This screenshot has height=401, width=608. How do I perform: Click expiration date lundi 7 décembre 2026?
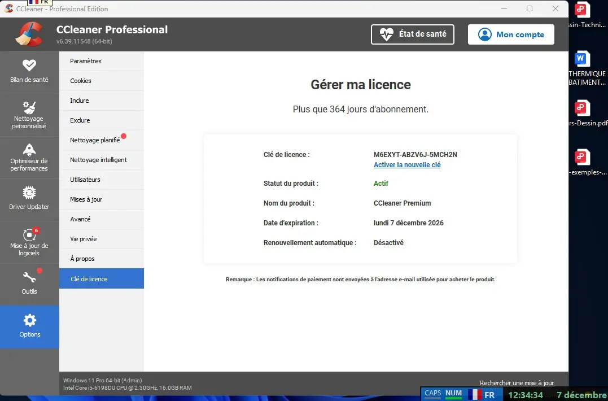tap(408, 223)
